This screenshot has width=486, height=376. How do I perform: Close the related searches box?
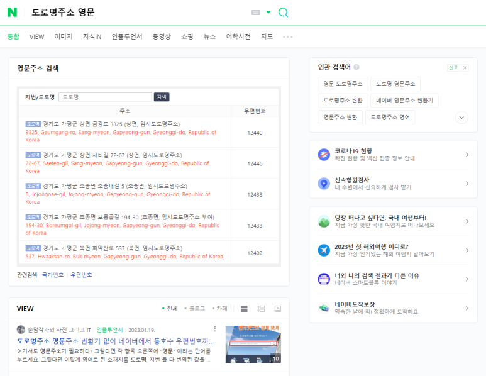tap(465, 67)
